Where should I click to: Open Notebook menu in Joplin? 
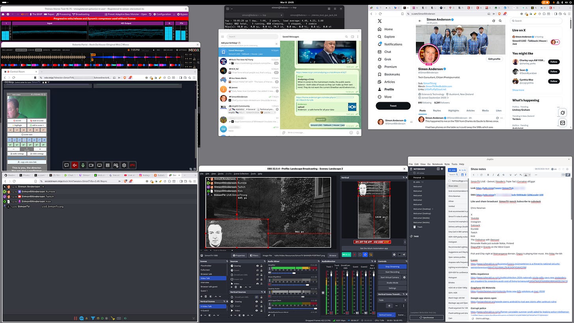[x=437, y=164]
